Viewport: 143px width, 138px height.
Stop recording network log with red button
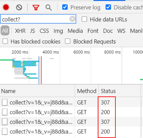[x=6, y=7]
